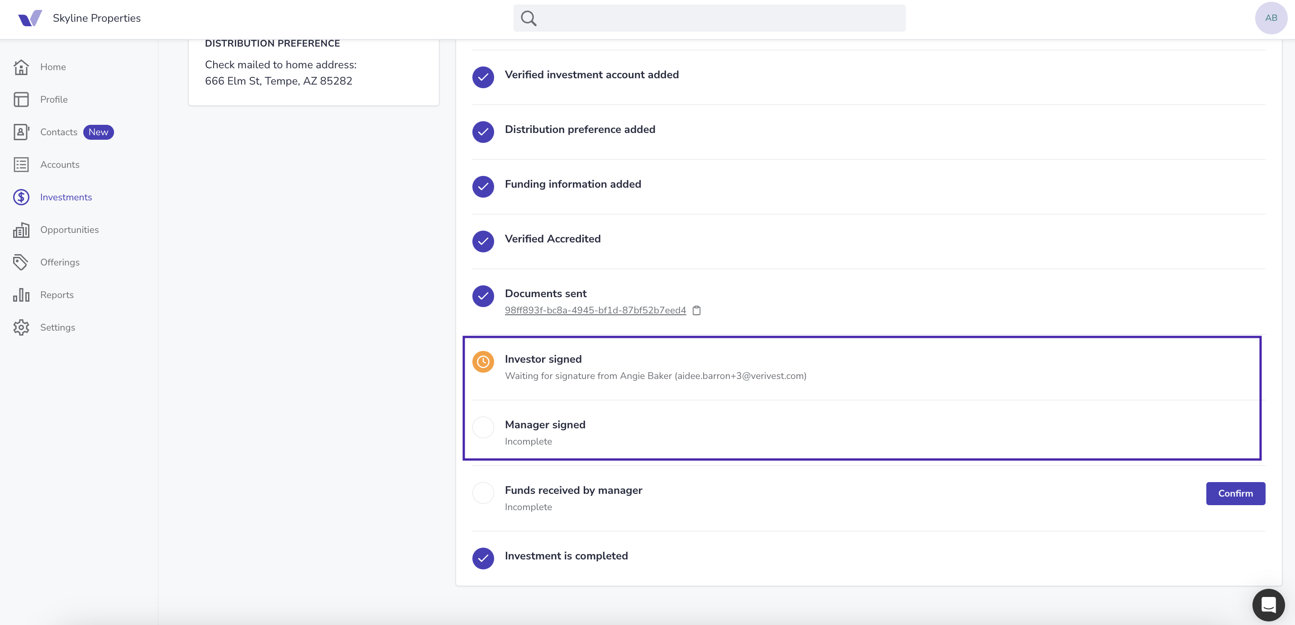The height and width of the screenshot is (625, 1295).
Task: Click the 'Funds received by manager' title
Action: pyautogui.click(x=574, y=490)
